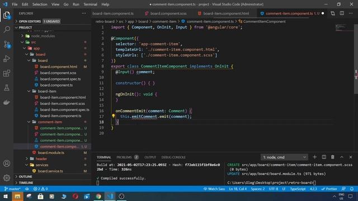This screenshot has width=358, height=201.
Task: Toggle Watch Sass in status bar
Action: [214, 189]
